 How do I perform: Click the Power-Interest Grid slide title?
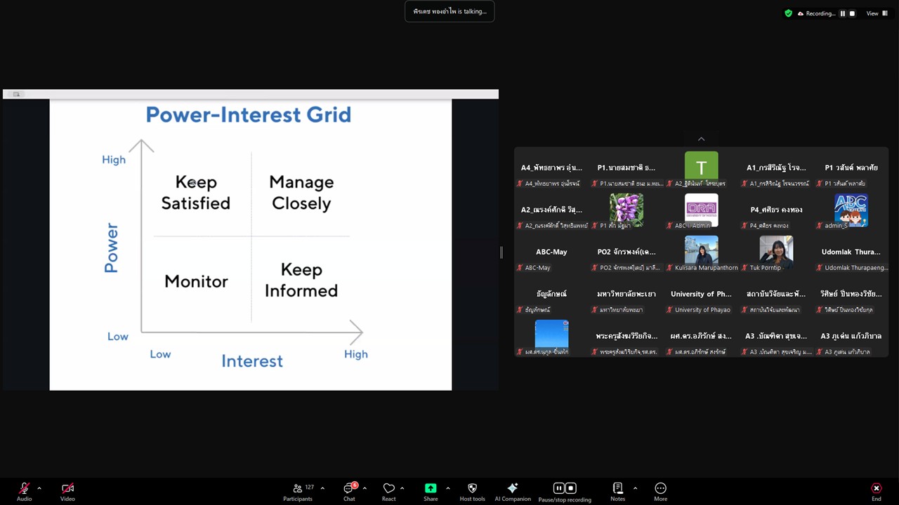[x=248, y=115]
